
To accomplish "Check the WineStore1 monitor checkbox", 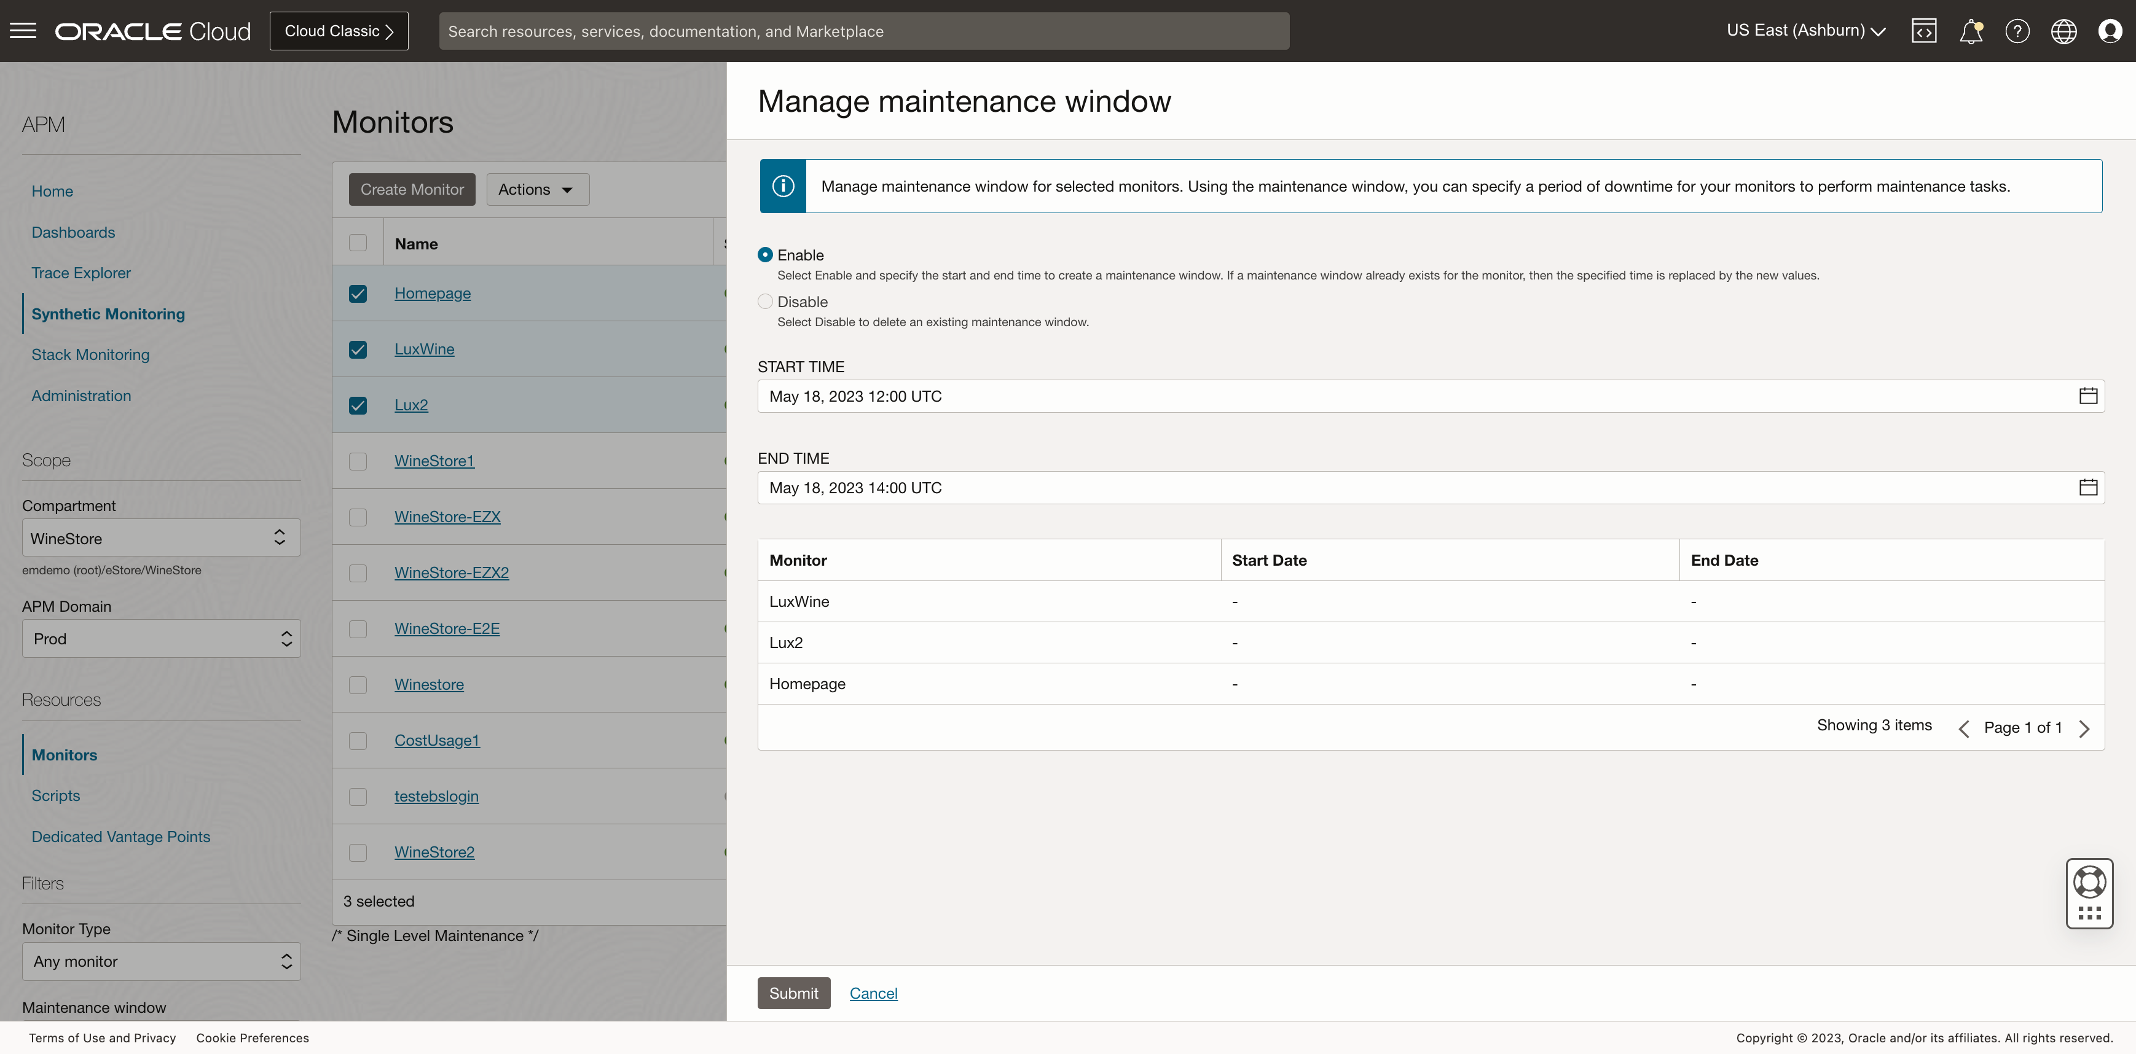I will (x=358, y=461).
